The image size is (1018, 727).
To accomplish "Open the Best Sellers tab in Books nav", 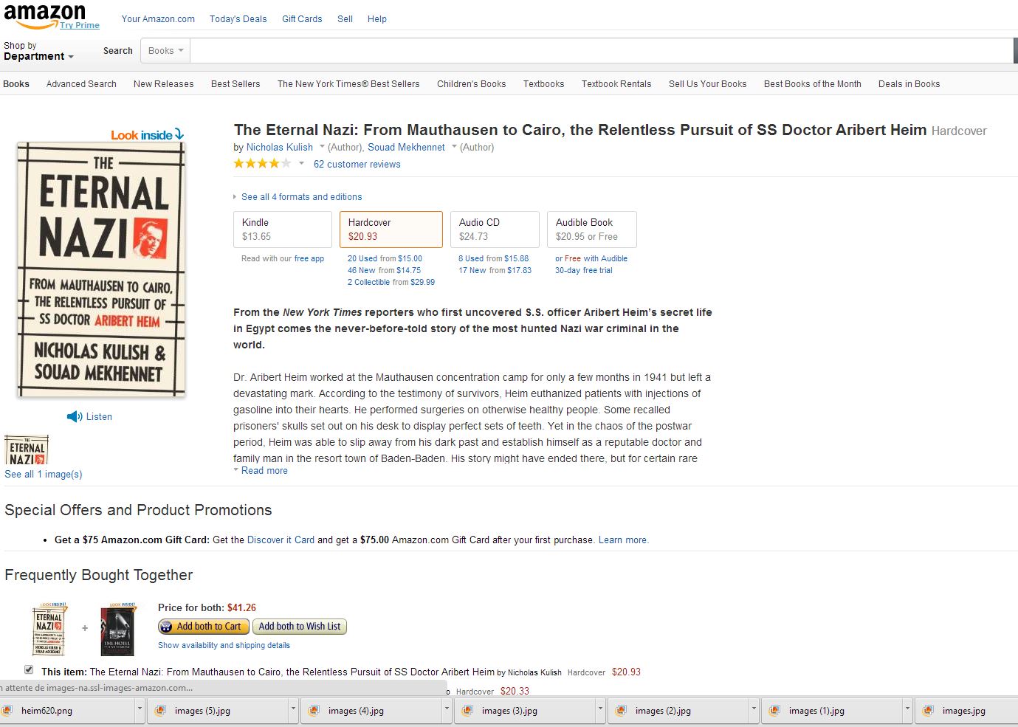I will click(235, 84).
